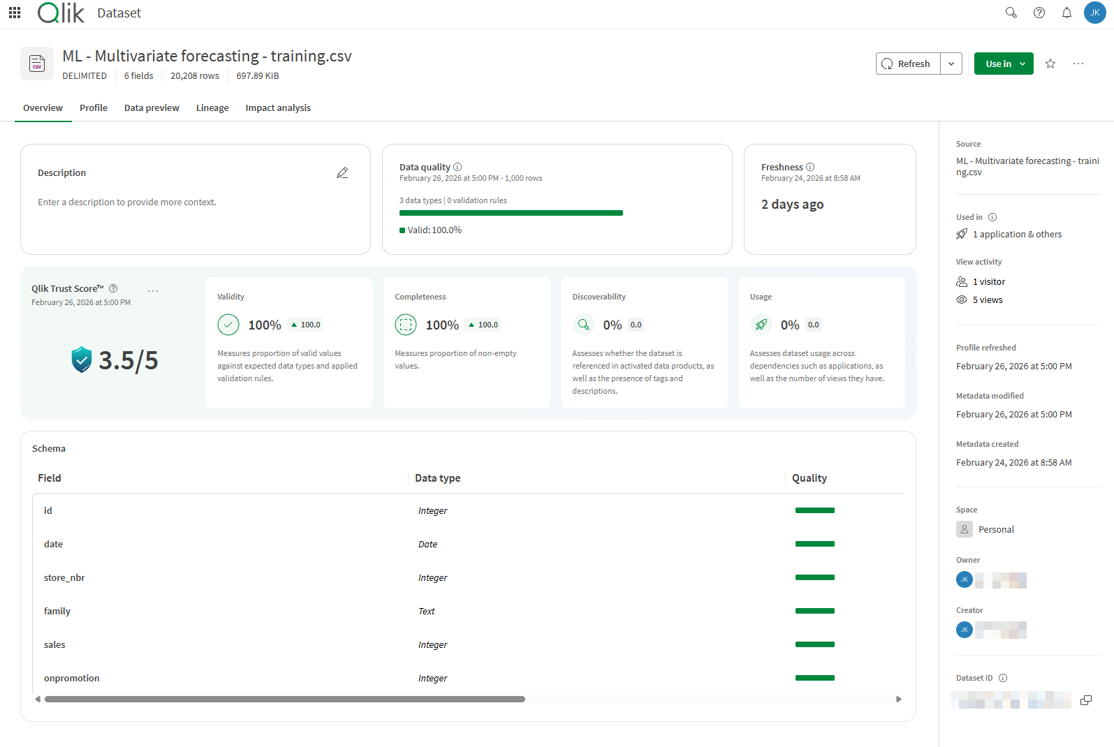1114x747 pixels.
Task: Click the Discoverability magnifier icon
Action: (x=583, y=325)
